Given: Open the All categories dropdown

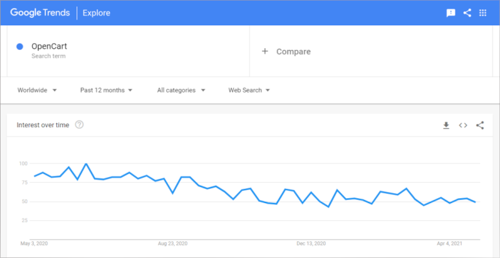Looking at the screenshot, I should [181, 90].
